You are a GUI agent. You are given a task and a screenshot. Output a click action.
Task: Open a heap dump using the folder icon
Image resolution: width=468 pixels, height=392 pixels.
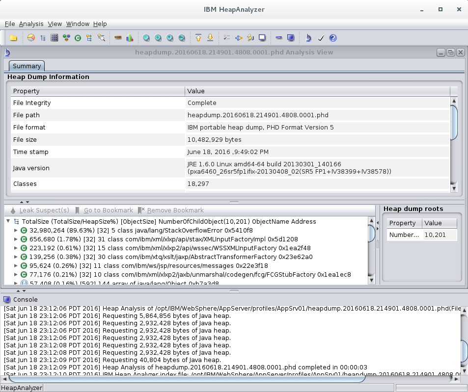14,38
